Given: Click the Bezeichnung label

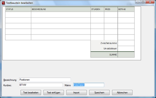Looking at the screenshot, I should click(10, 80).
